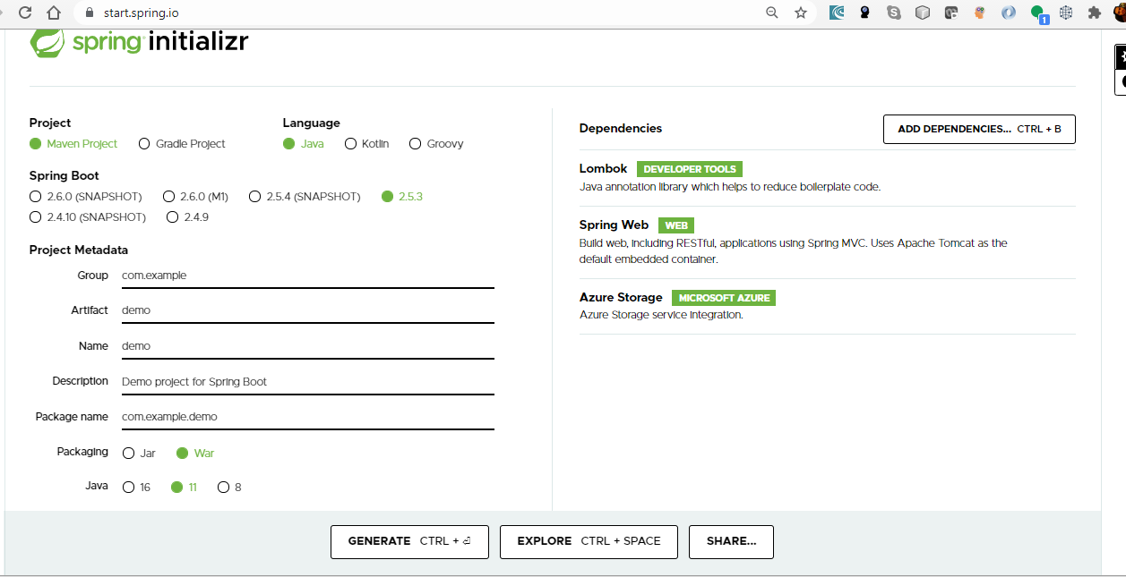Click the Description input field
The image size is (1126, 577).
point(307,381)
